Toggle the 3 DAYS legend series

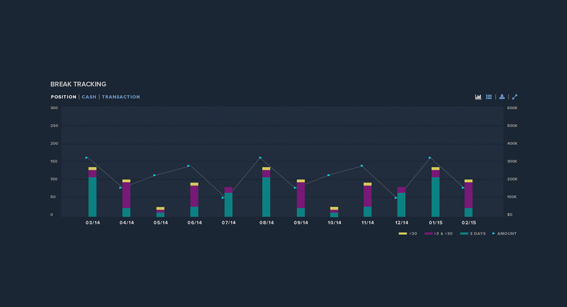pos(472,234)
